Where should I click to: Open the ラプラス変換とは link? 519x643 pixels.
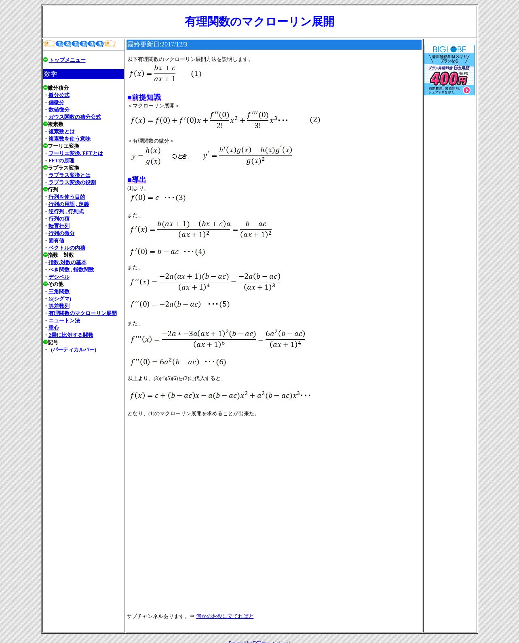coord(70,175)
